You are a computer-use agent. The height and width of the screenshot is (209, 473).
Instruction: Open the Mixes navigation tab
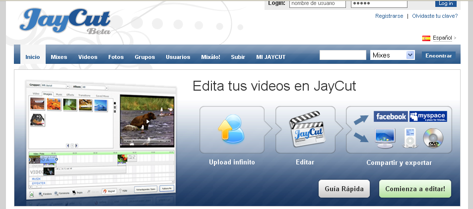59,57
